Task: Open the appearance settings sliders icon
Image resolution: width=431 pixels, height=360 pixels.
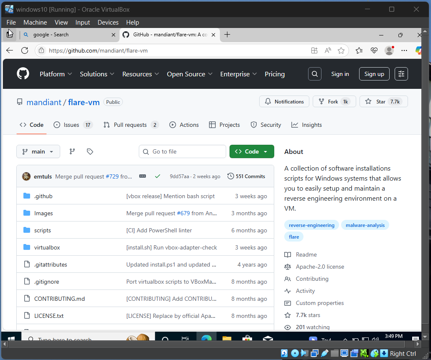Action: [x=401, y=74]
